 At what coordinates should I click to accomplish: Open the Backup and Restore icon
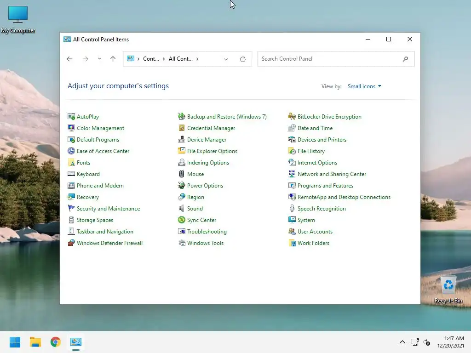pyautogui.click(x=181, y=116)
